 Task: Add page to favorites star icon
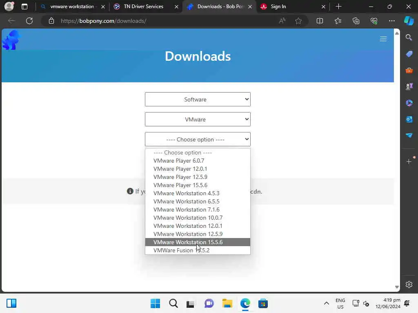click(x=298, y=21)
